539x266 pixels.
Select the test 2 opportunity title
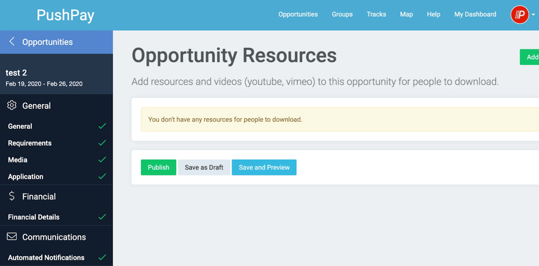click(x=16, y=73)
